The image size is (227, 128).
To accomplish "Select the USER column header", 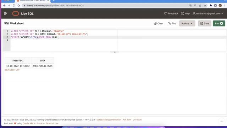I will click(x=43, y=60).
